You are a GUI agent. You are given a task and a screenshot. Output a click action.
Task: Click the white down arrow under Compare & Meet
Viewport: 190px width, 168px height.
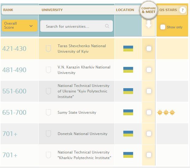(148, 24)
